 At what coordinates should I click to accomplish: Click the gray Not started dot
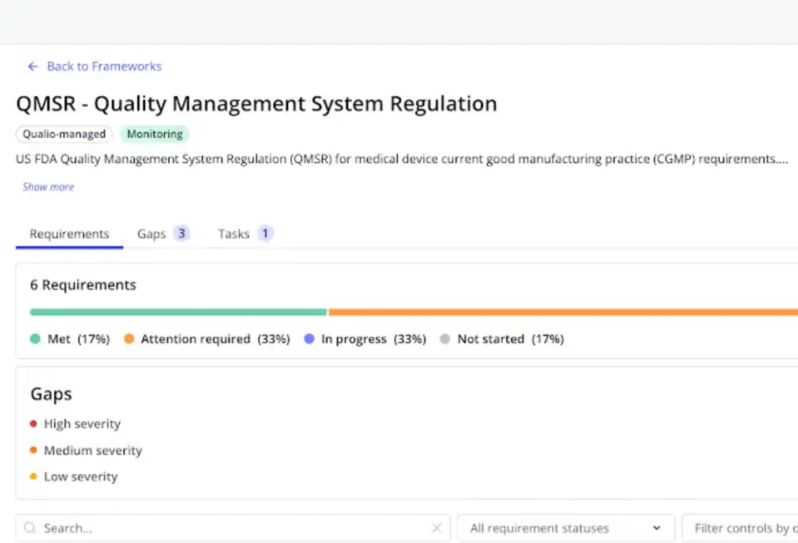click(x=445, y=339)
